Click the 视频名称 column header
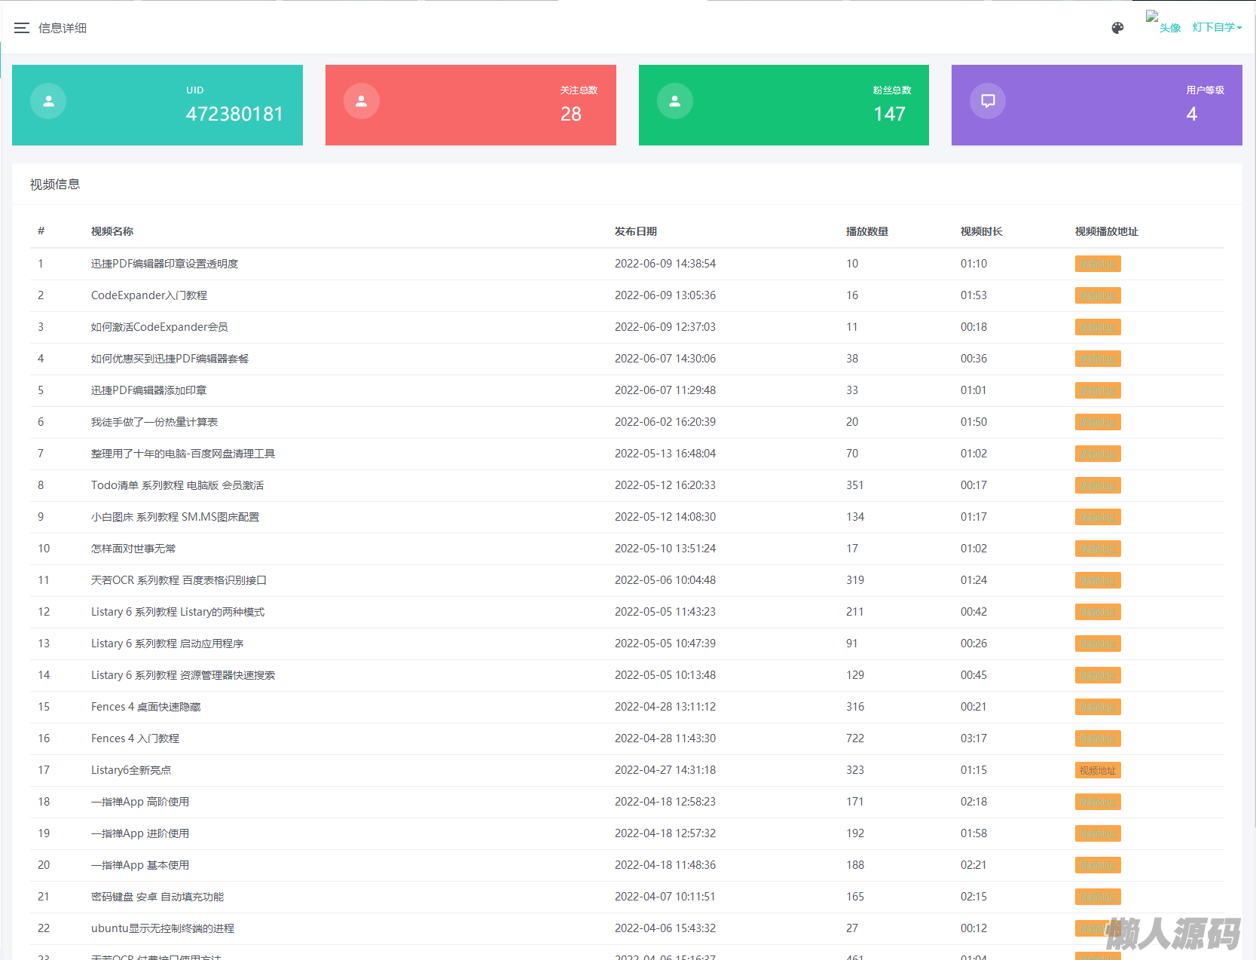1256x960 pixels. [112, 231]
